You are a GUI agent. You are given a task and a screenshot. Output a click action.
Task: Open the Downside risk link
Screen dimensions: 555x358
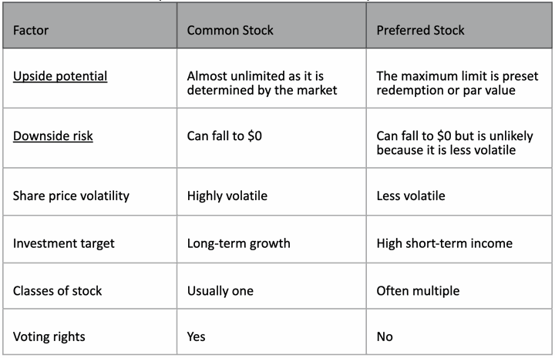[x=53, y=136]
